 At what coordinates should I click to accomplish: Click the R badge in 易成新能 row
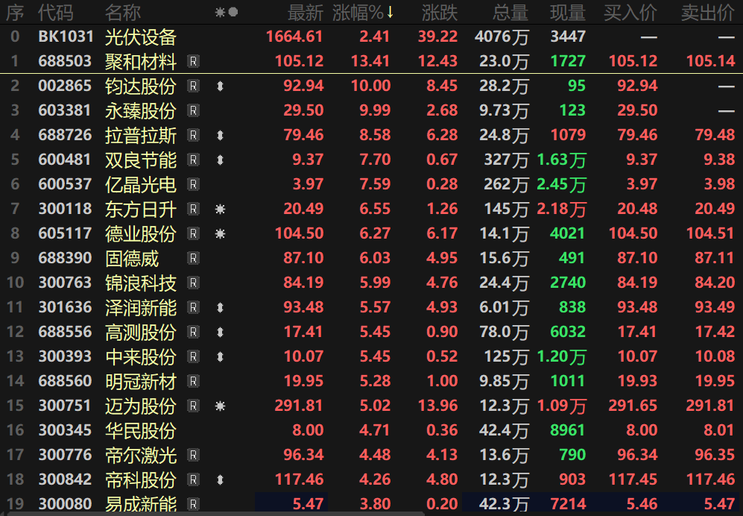[193, 503]
